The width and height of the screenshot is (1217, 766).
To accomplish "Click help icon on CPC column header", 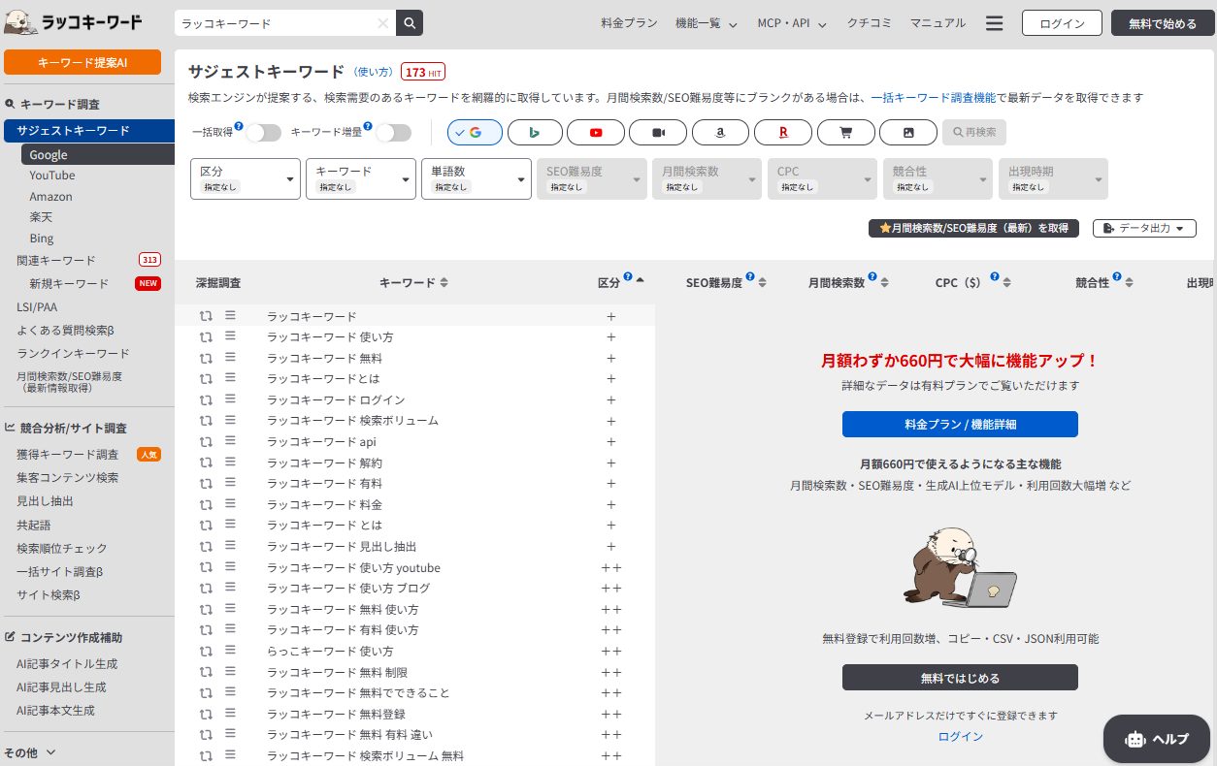I will coord(995,277).
